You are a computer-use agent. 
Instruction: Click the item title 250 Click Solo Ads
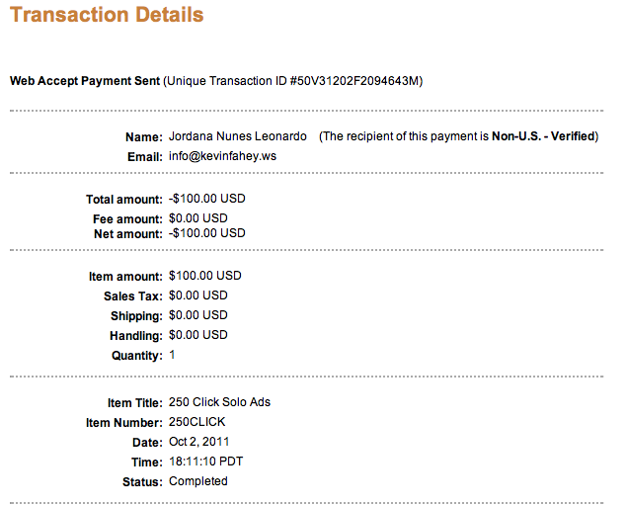[220, 402]
